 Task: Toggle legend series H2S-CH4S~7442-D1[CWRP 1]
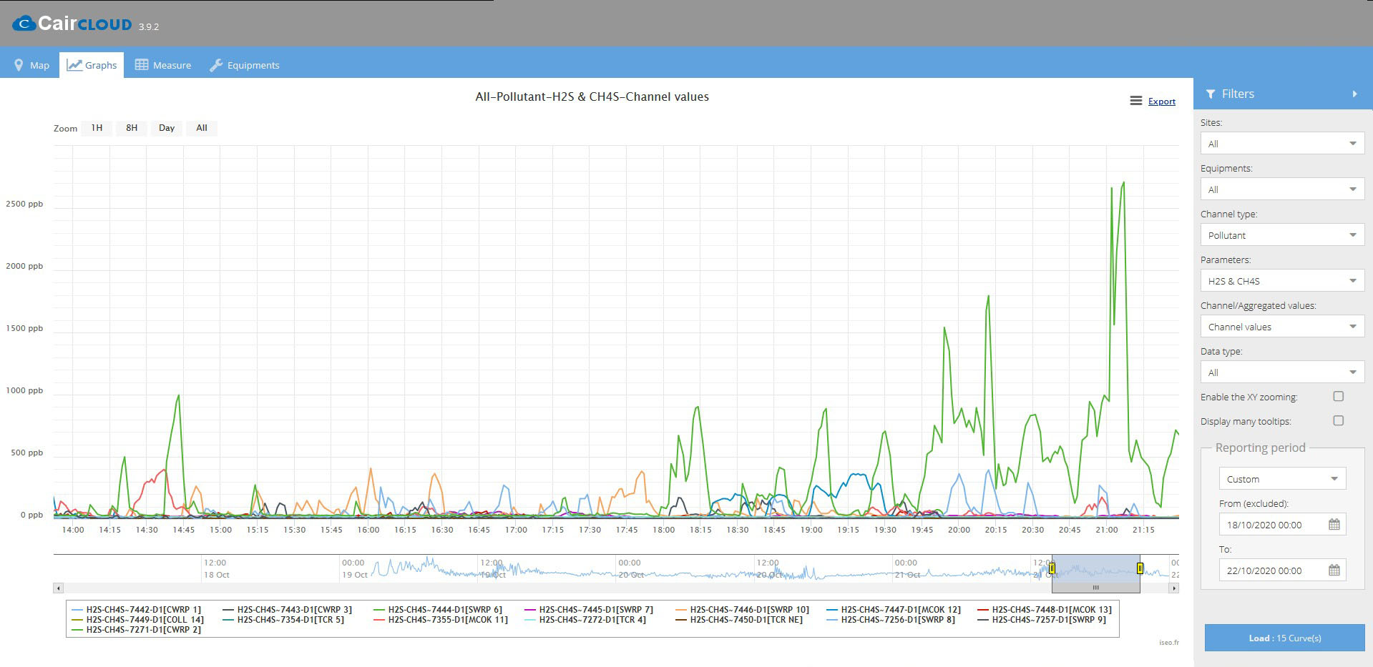pyautogui.click(x=137, y=610)
